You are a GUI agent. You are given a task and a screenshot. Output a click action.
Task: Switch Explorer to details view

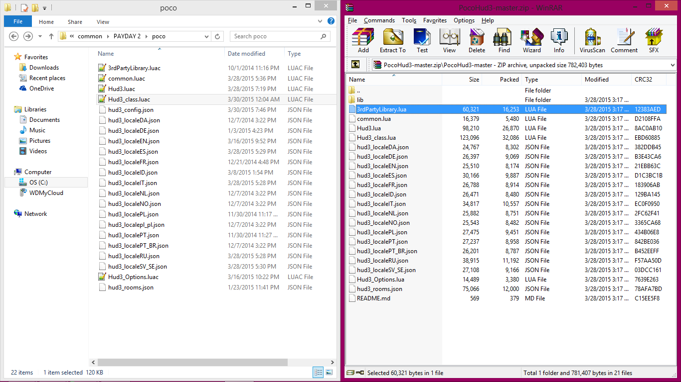(318, 372)
